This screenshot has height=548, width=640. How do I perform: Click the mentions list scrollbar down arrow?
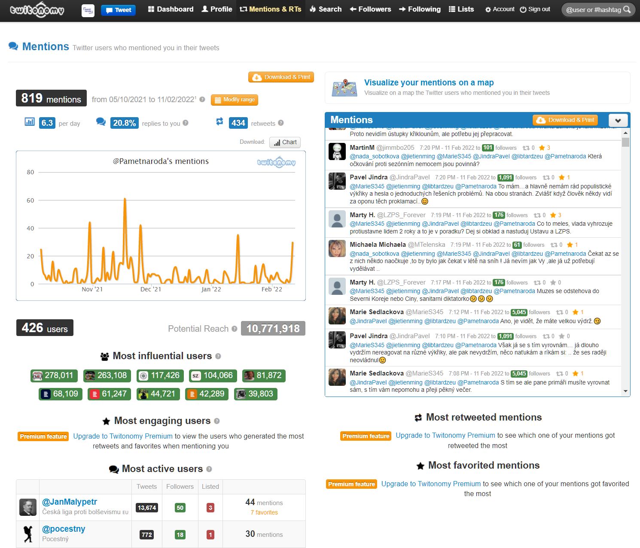point(625,391)
